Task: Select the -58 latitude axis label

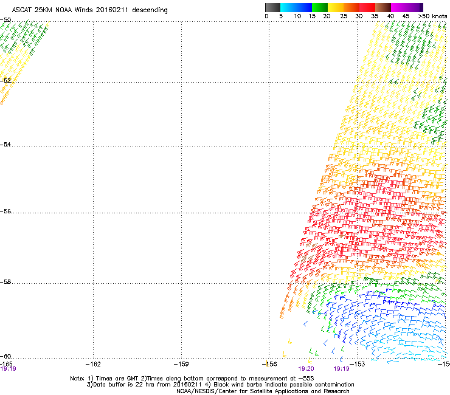Action: [5, 282]
